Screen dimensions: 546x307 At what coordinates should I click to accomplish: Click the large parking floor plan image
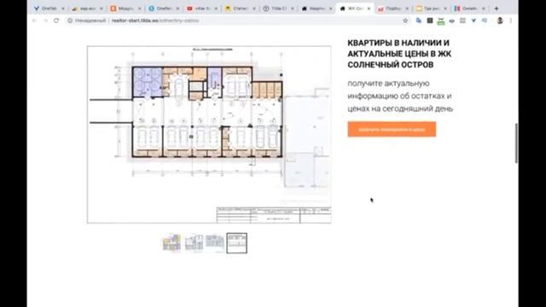(209, 135)
